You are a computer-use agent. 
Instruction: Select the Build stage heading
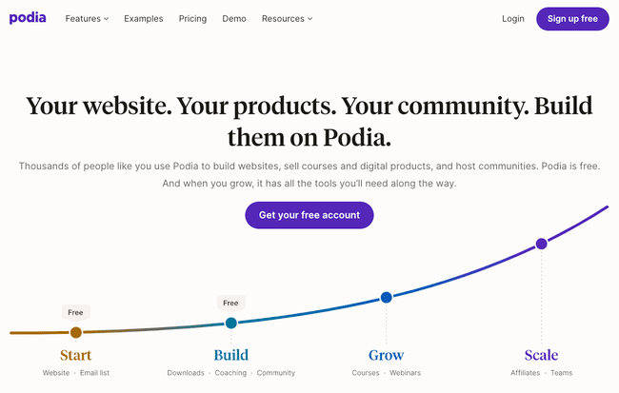point(230,355)
